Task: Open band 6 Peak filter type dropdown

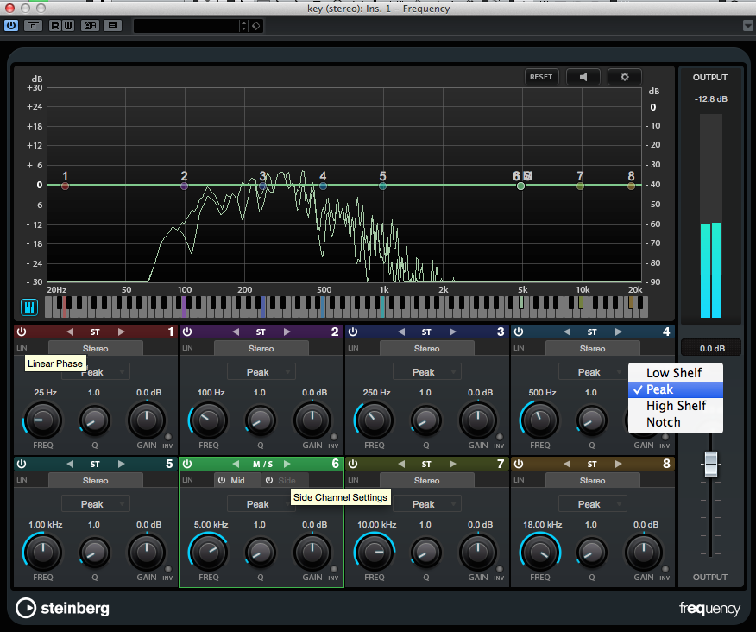Action: [261, 504]
